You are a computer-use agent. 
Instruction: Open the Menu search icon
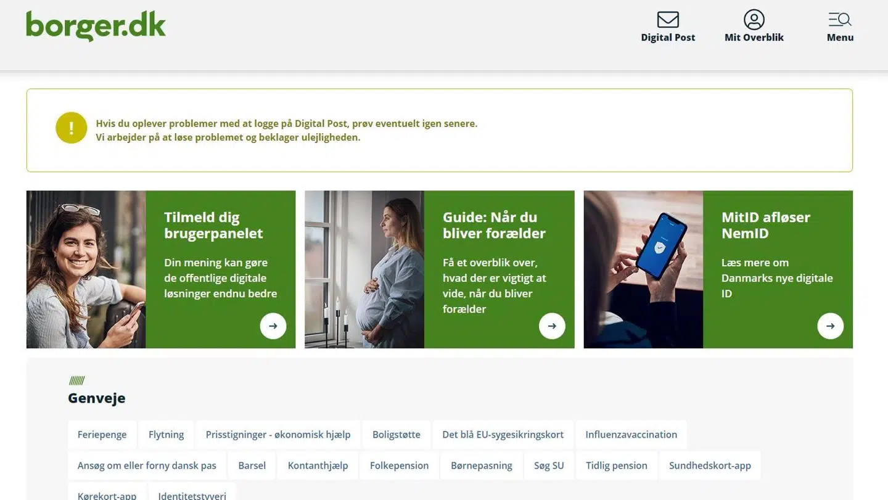point(840,20)
